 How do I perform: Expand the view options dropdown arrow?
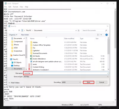[101, 35]
